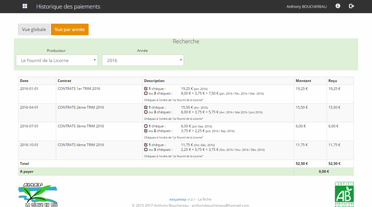
Task: Click the logout icon
Action: point(351,6)
